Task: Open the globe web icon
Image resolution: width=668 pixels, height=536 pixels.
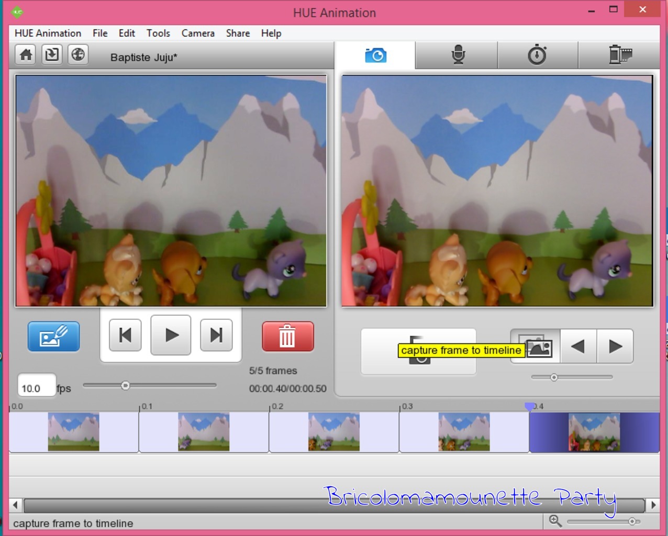Action: click(78, 54)
